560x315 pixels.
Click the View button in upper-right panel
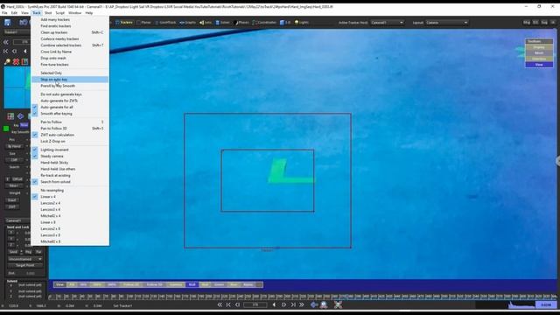point(539,65)
